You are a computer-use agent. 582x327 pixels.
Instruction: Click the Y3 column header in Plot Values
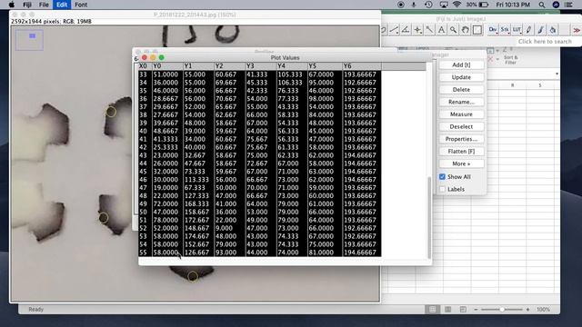261,66
